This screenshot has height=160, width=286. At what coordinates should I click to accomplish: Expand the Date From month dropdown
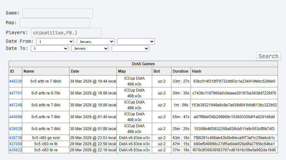96,41
